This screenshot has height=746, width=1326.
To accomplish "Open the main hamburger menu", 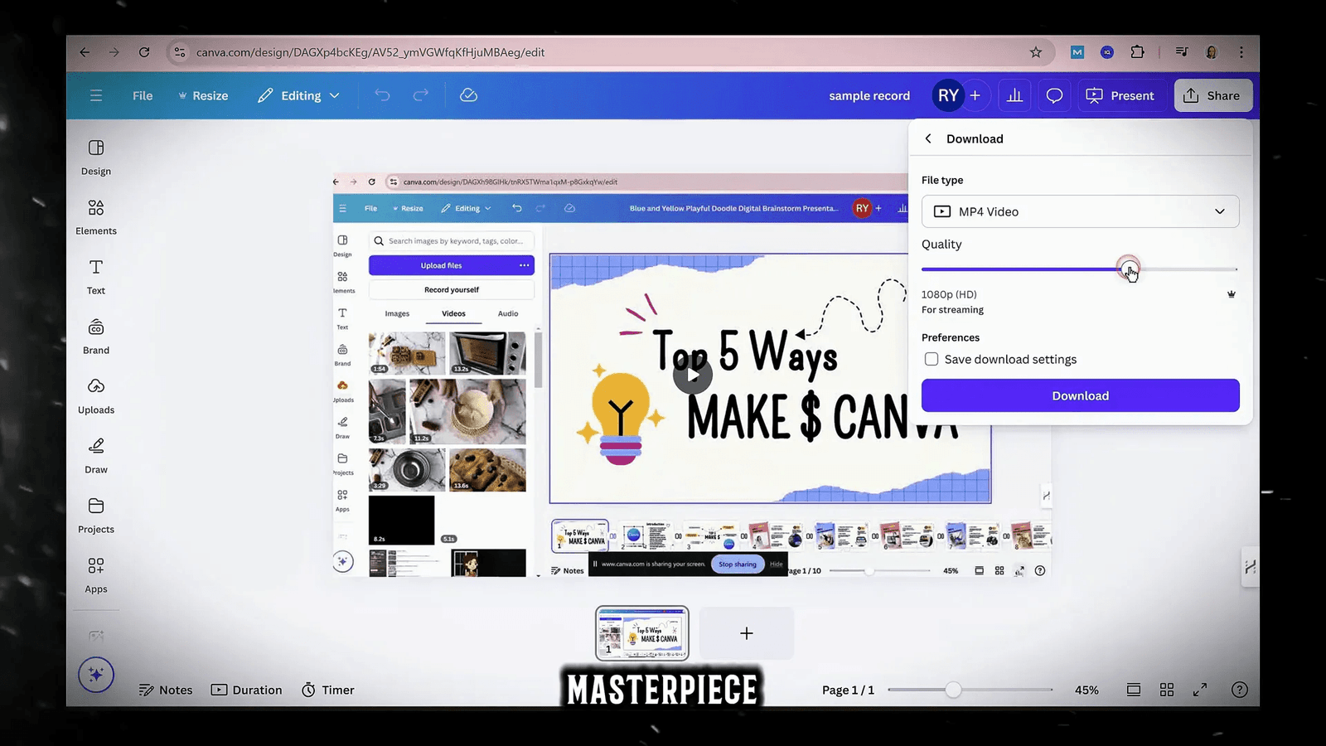I will tap(96, 95).
